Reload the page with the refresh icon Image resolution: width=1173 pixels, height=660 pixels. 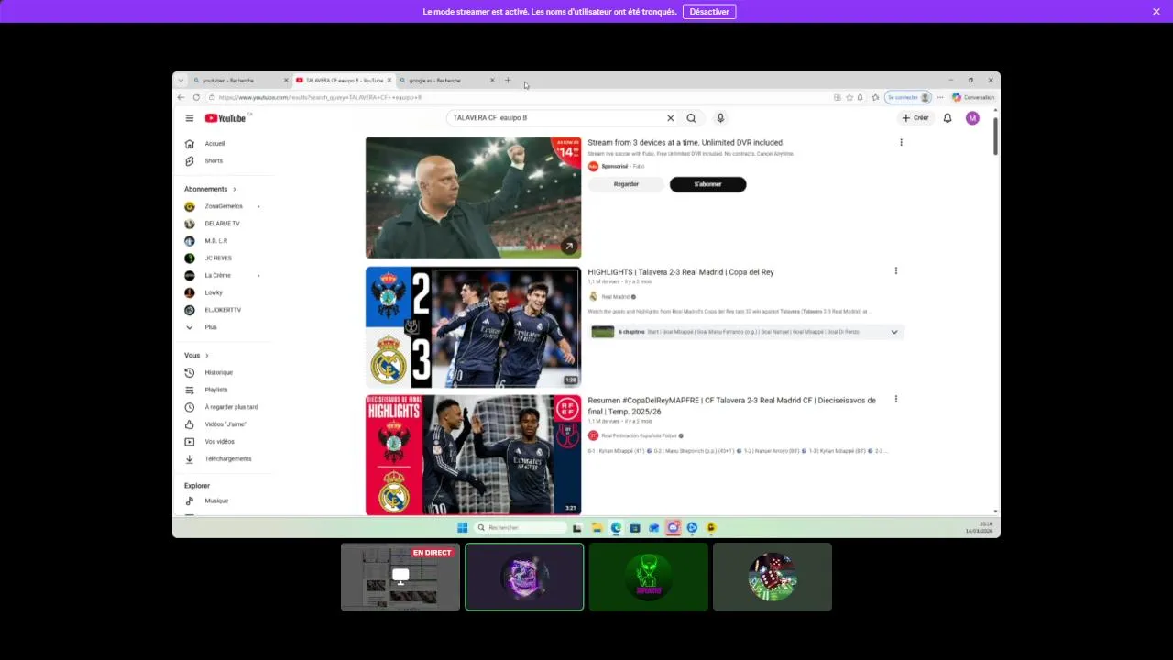click(x=196, y=97)
